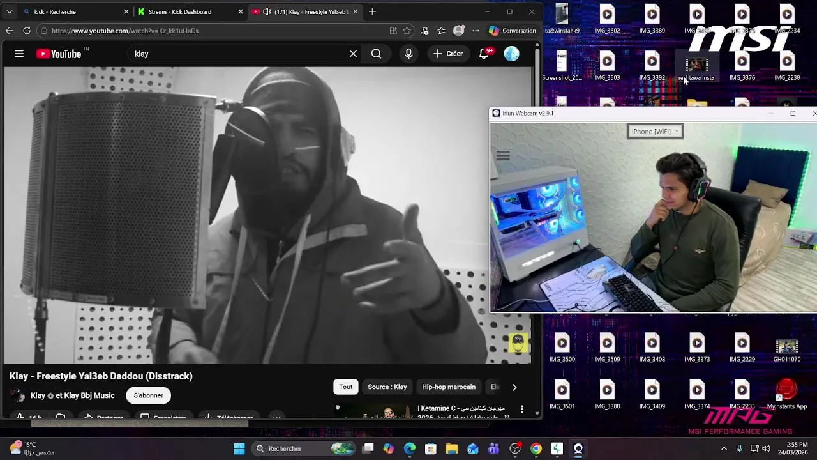Reload the current page

tap(27, 31)
